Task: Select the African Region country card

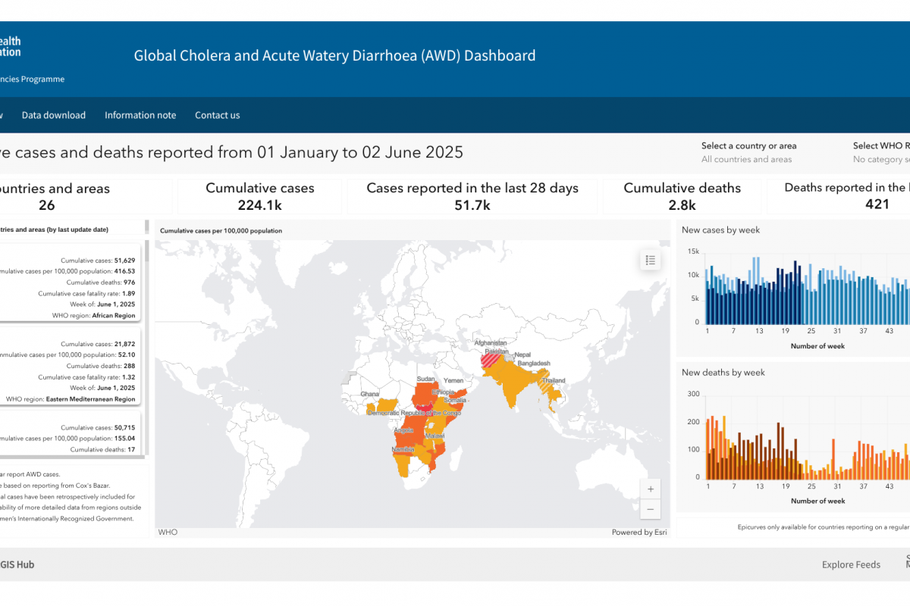Action: tap(72, 283)
